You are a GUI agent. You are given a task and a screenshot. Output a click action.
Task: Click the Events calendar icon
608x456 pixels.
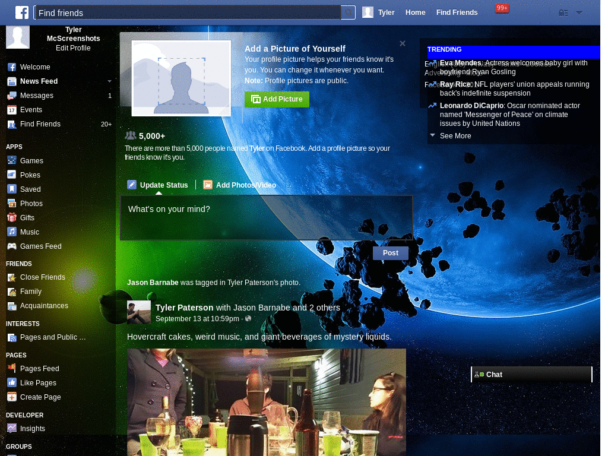(12, 110)
